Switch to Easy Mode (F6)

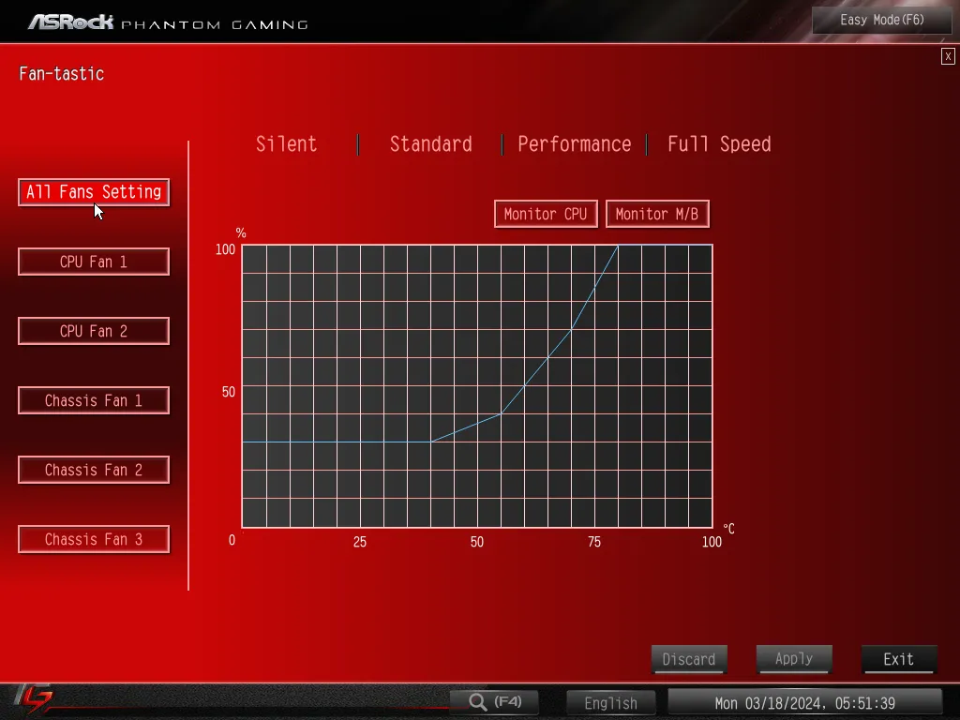(881, 21)
